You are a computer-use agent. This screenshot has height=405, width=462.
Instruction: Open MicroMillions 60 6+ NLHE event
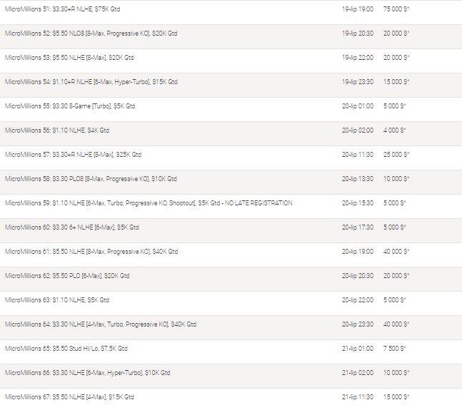pyautogui.click(x=71, y=227)
